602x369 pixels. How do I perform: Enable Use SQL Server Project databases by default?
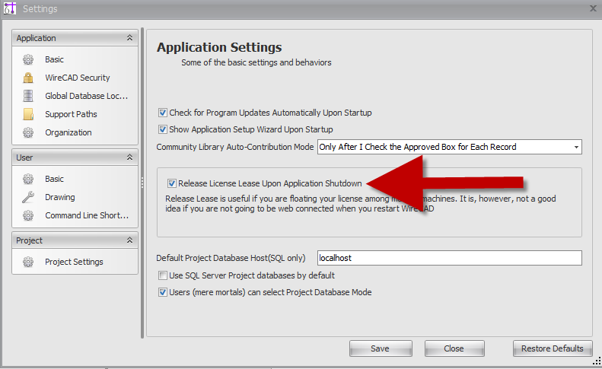point(163,275)
